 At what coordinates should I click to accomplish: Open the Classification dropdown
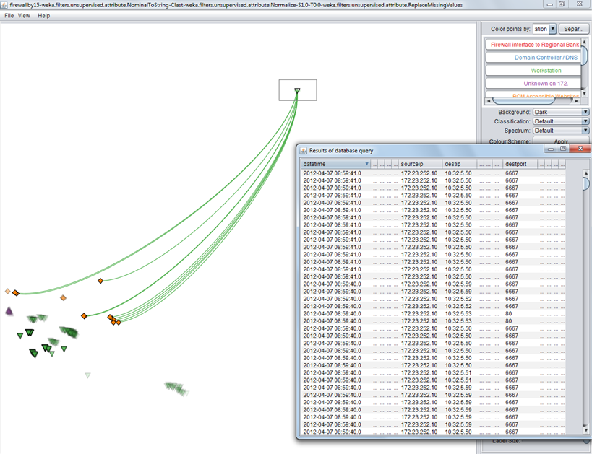(x=561, y=121)
